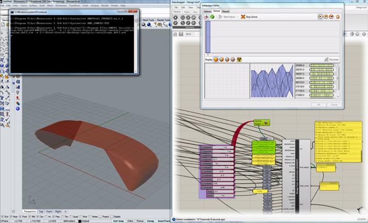The width and height of the screenshot is (368, 223).
Task: Toggle the End osnap checkbox
Action: coord(2,216)
